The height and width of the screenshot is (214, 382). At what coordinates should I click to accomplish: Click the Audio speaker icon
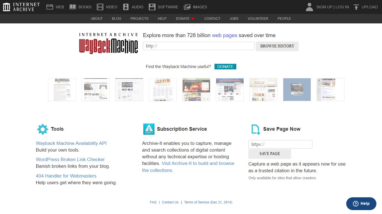(x=126, y=7)
